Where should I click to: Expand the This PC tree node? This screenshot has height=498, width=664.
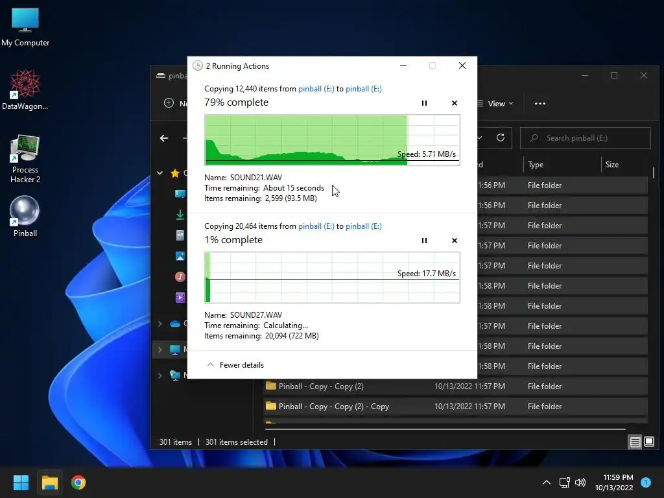(x=160, y=350)
